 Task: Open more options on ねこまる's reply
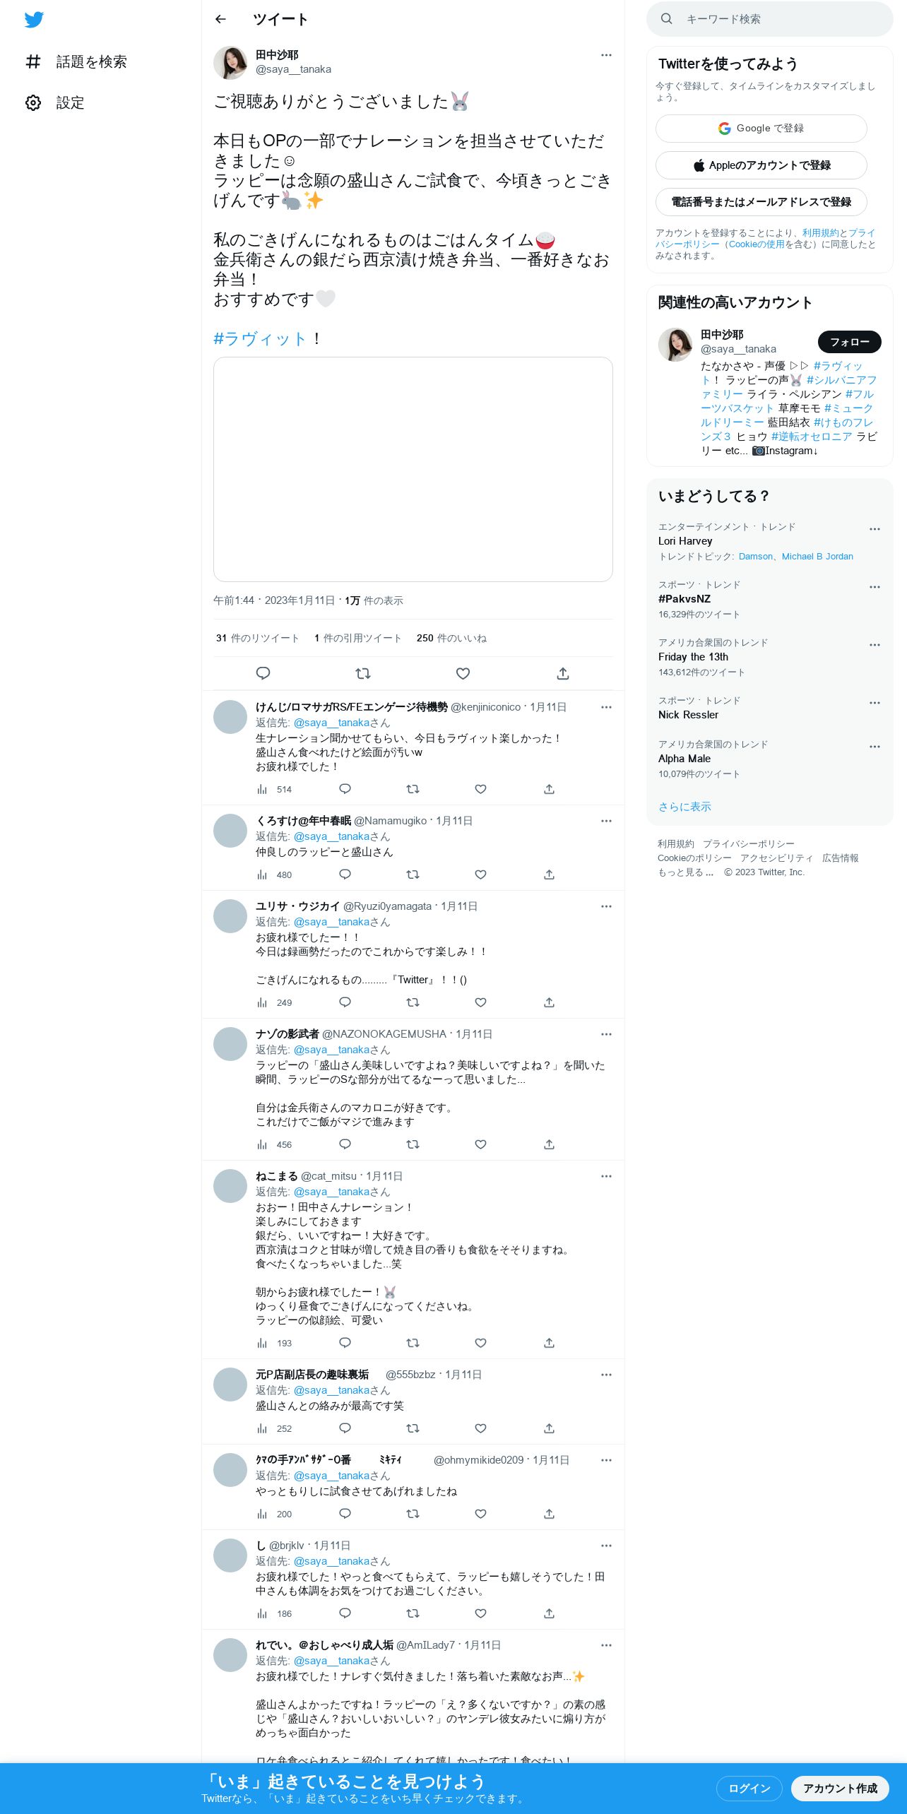(x=606, y=1176)
